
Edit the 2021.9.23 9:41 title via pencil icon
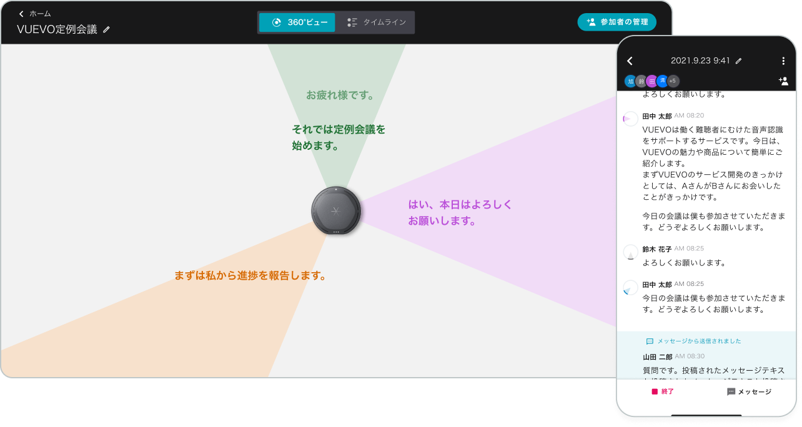(x=738, y=61)
